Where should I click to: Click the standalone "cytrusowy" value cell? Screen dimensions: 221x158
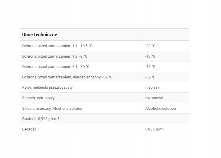[x=154, y=98]
